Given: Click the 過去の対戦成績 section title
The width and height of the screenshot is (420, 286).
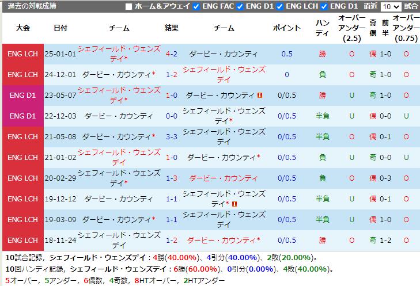Looking at the screenshot, I should pos(32,7).
